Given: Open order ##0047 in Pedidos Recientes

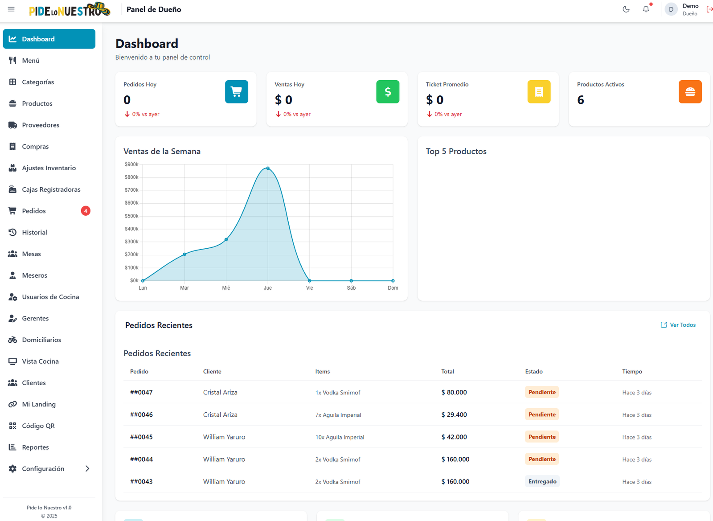Looking at the screenshot, I should pyautogui.click(x=141, y=392).
